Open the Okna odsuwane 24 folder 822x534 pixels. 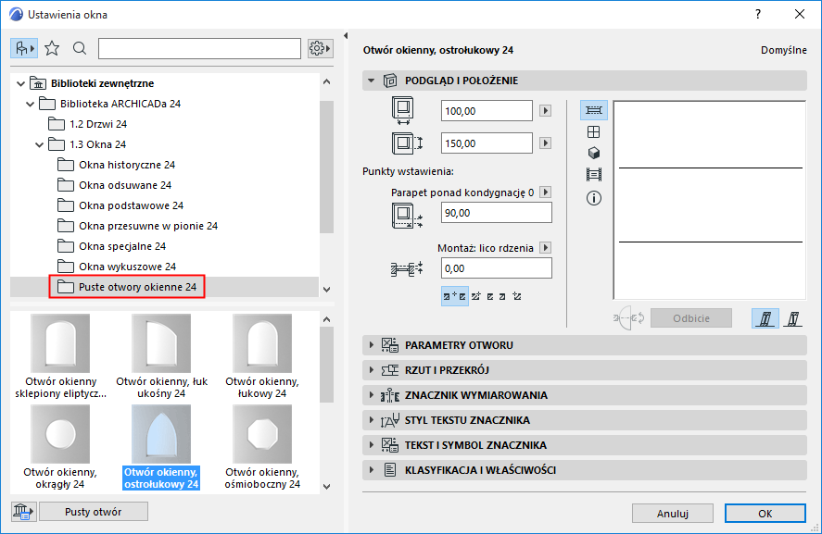[x=114, y=185]
